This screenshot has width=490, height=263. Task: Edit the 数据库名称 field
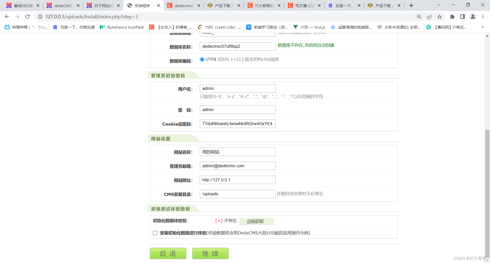tap(238, 46)
